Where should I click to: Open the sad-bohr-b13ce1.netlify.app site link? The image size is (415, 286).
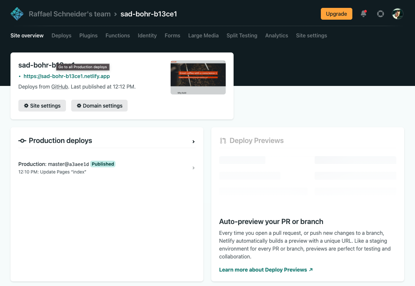coord(67,76)
